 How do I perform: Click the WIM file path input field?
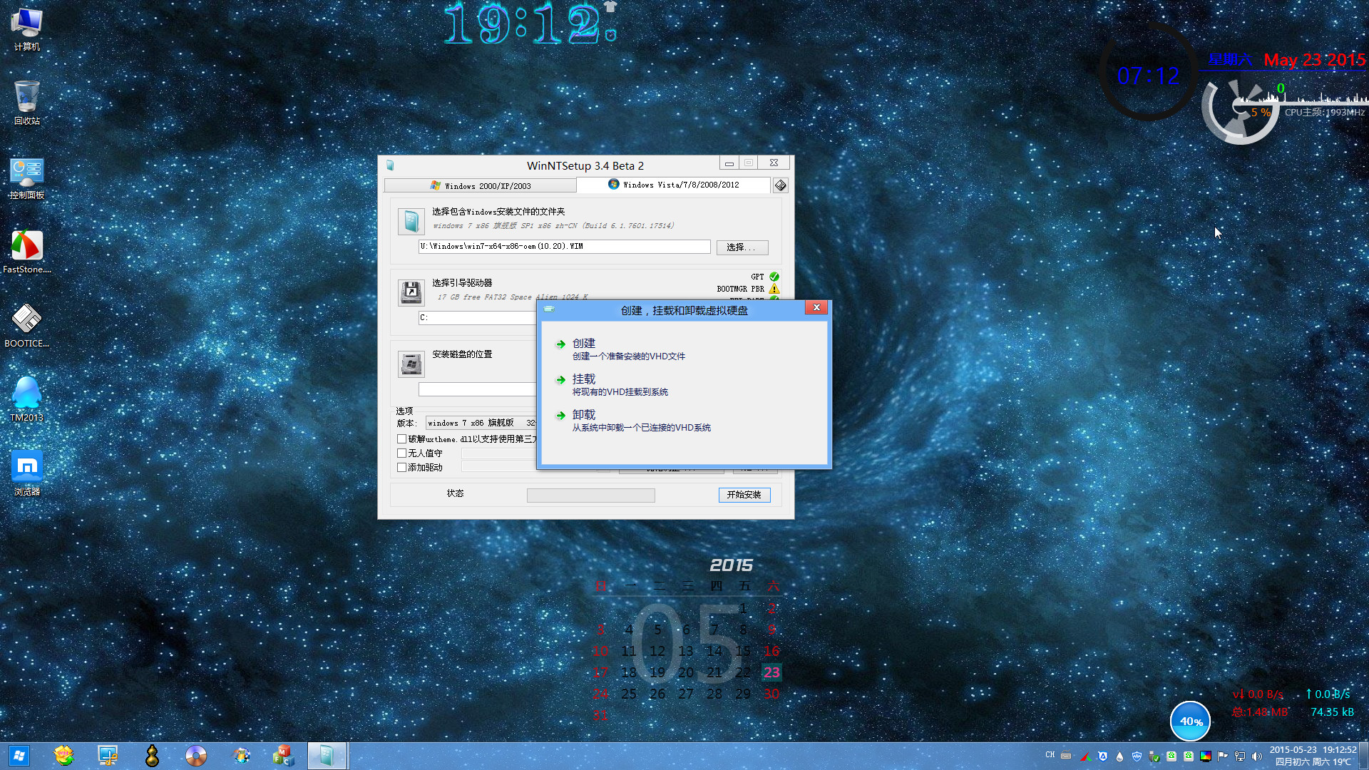[564, 247]
